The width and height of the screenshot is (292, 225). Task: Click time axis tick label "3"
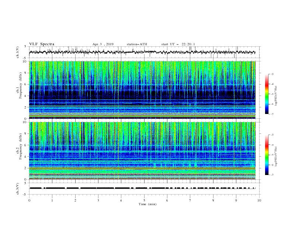click(x=98, y=200)
